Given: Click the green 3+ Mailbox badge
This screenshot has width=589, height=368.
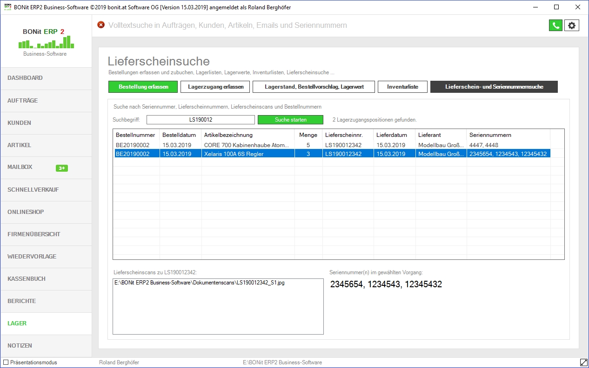Looking at the screenshot, I should [62, 168].
